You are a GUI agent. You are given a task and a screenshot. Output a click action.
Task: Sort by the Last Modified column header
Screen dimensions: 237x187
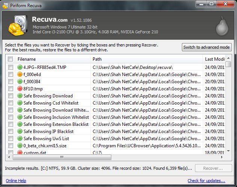coord(214,59)
